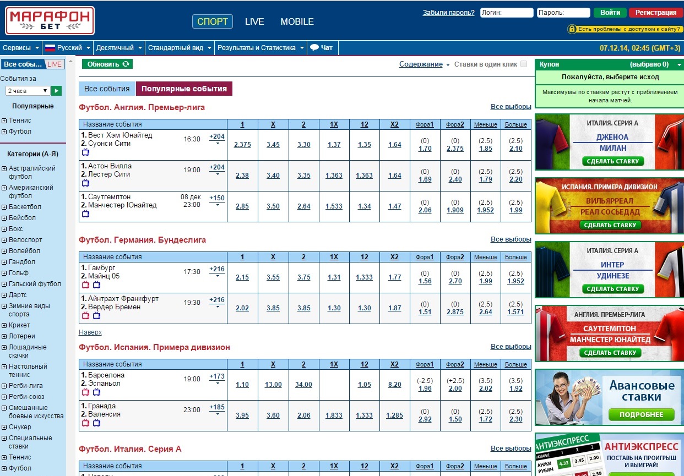Click the Бокс category in sidebar
Viewport: 684px width, 476px height.
pos(16,229)
